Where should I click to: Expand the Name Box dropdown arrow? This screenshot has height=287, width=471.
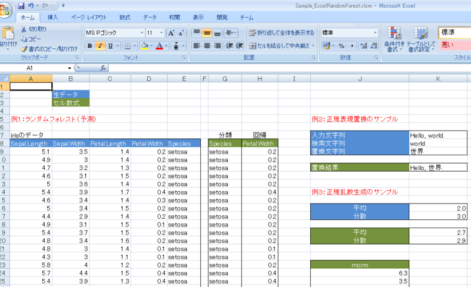pyautogui.click(x=69, y=68)
